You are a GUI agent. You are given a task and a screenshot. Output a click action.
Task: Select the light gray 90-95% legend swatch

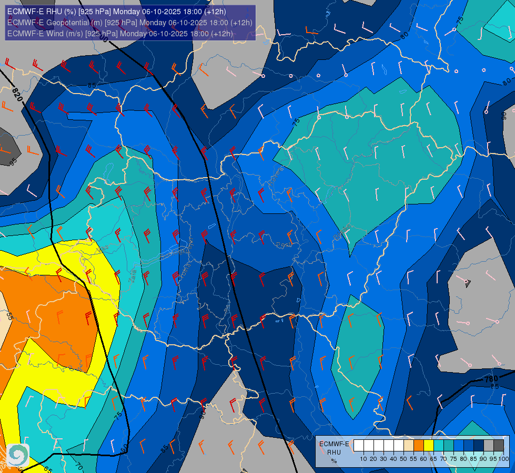coord(489,446)
